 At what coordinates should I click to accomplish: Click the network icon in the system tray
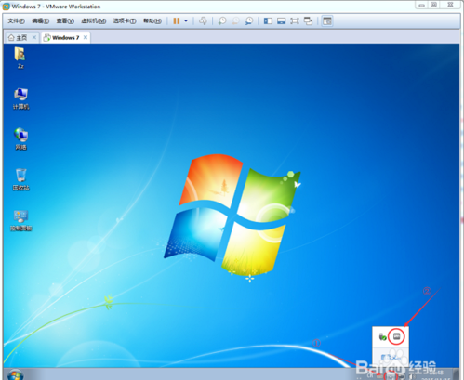click(x=402, y=376)
